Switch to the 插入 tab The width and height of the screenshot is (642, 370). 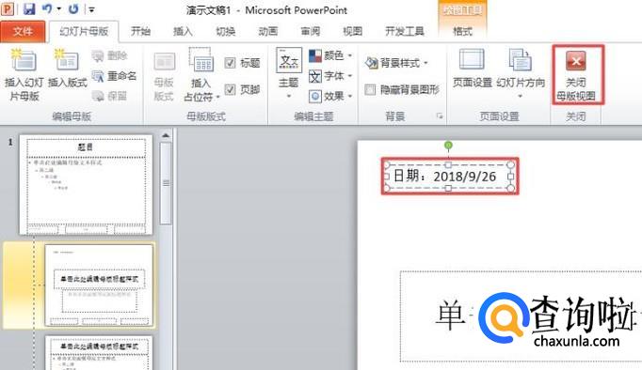(183, 31)
